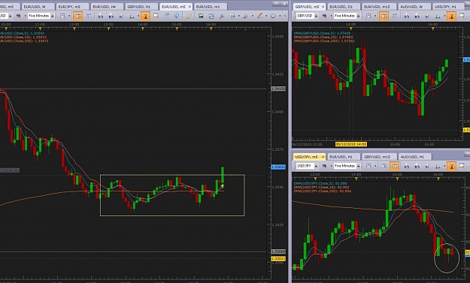
Task: Expand the instrument dropdown in EUR/USD window
Action: tap(11, 16)
